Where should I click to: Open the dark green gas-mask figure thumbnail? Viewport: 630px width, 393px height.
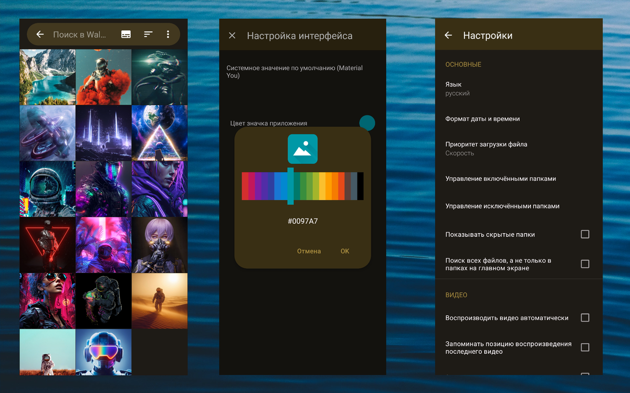coord(160,77)
